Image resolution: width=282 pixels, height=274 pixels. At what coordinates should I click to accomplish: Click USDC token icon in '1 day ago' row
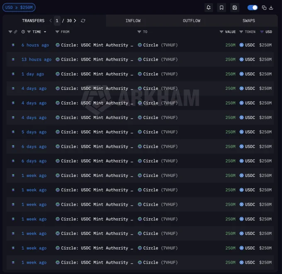(241, 74)
